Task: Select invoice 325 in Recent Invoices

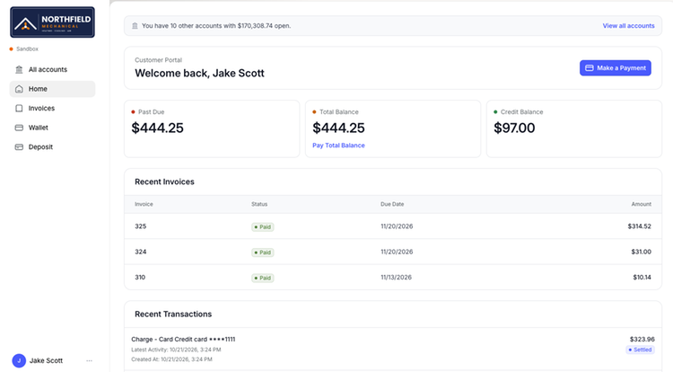Action: point(393,226)
